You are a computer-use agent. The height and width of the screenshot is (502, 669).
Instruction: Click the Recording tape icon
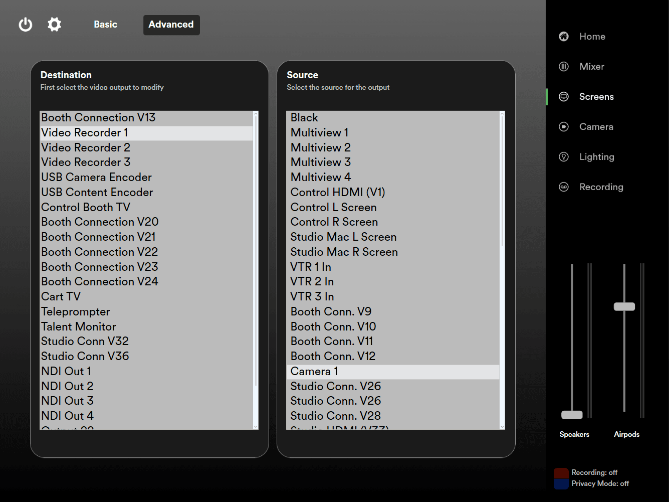[x=564, y=187]
